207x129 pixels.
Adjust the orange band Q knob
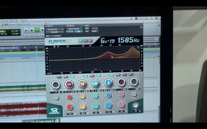83,96
